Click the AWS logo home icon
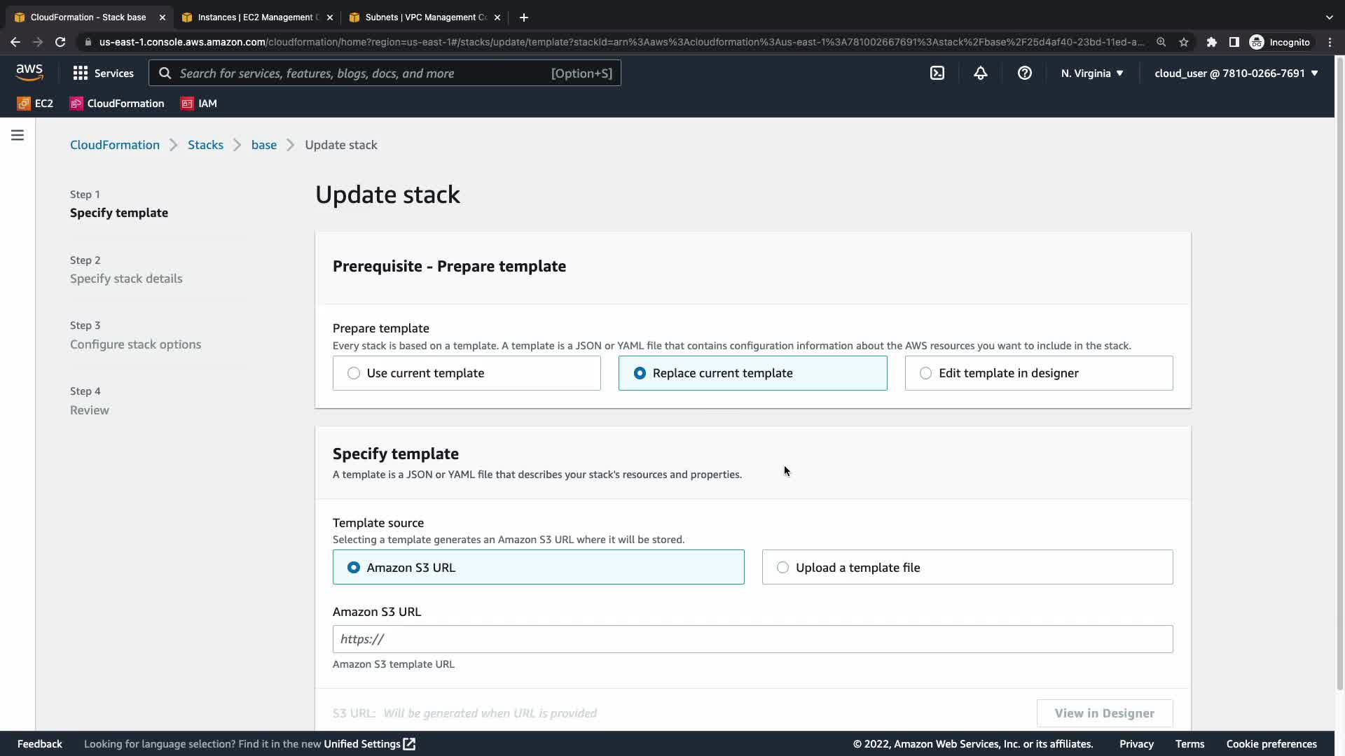 [x=29, y=72]
